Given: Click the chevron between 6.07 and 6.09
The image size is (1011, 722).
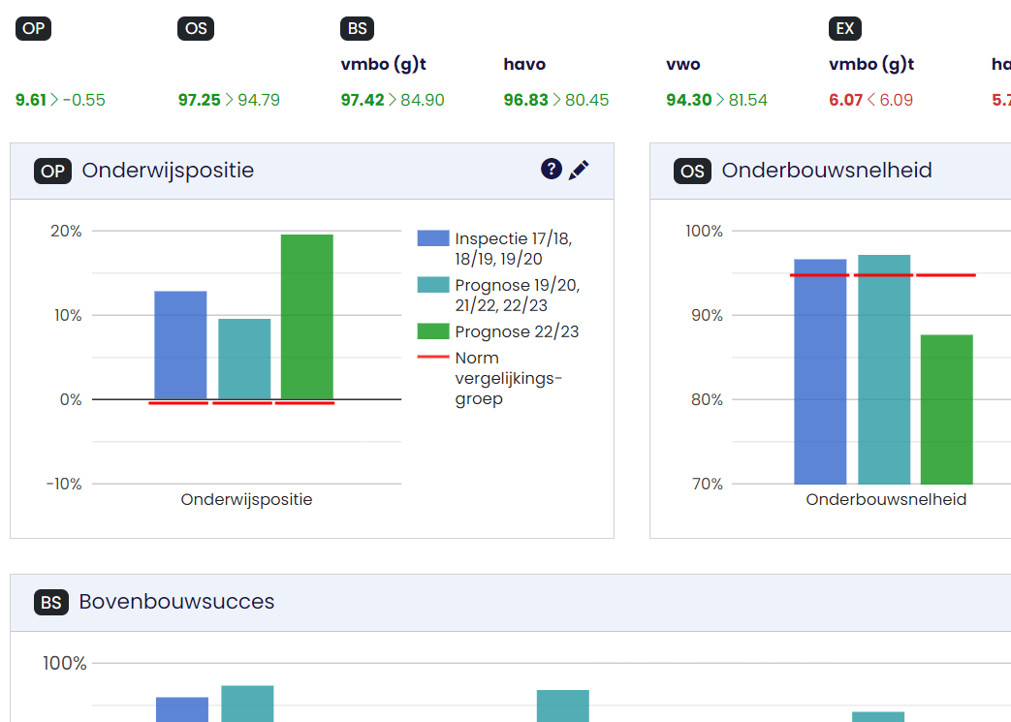Looking at the screenshot, I should pyautogui.click(x=871, y=100).
